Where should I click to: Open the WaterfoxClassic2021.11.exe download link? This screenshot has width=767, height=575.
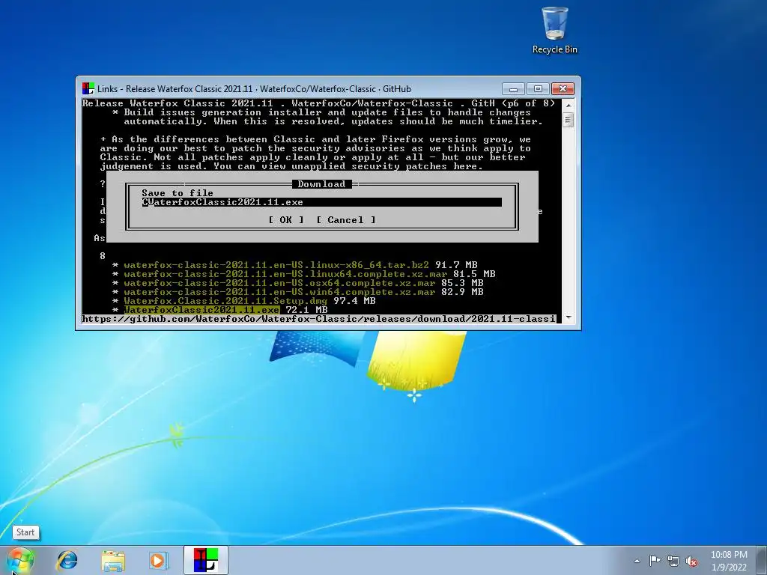point(201,310)
